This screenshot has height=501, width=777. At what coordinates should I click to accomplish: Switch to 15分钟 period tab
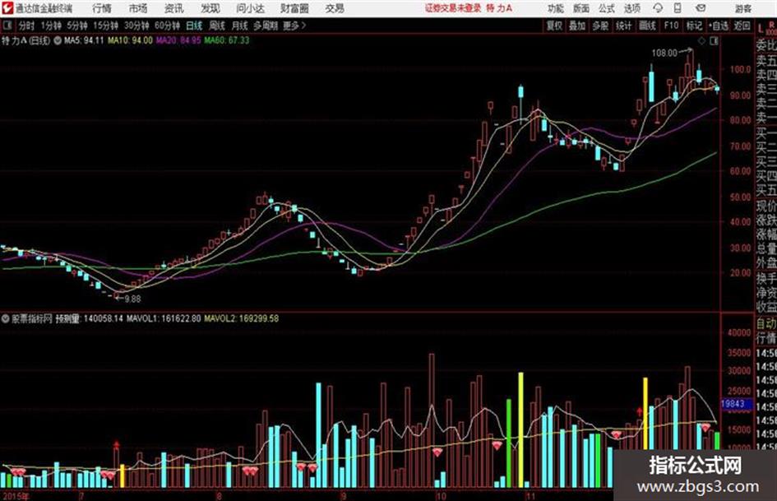coord(106,26)
